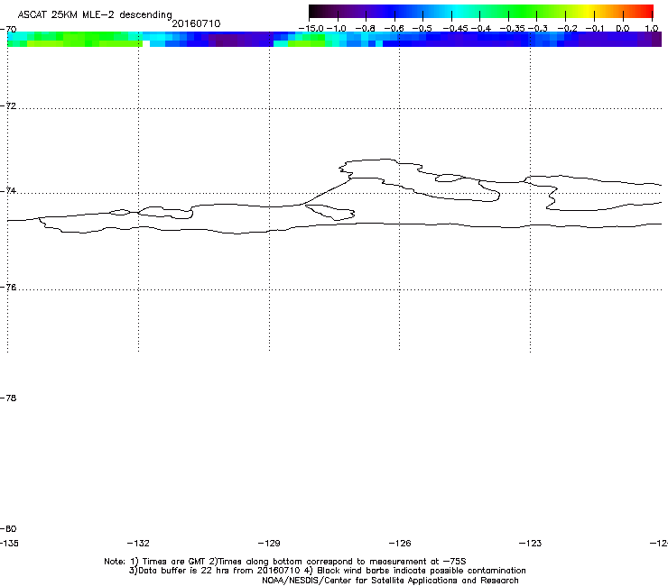
Task: Click the "-0.35" color scale label
Action: pos(513,29)
